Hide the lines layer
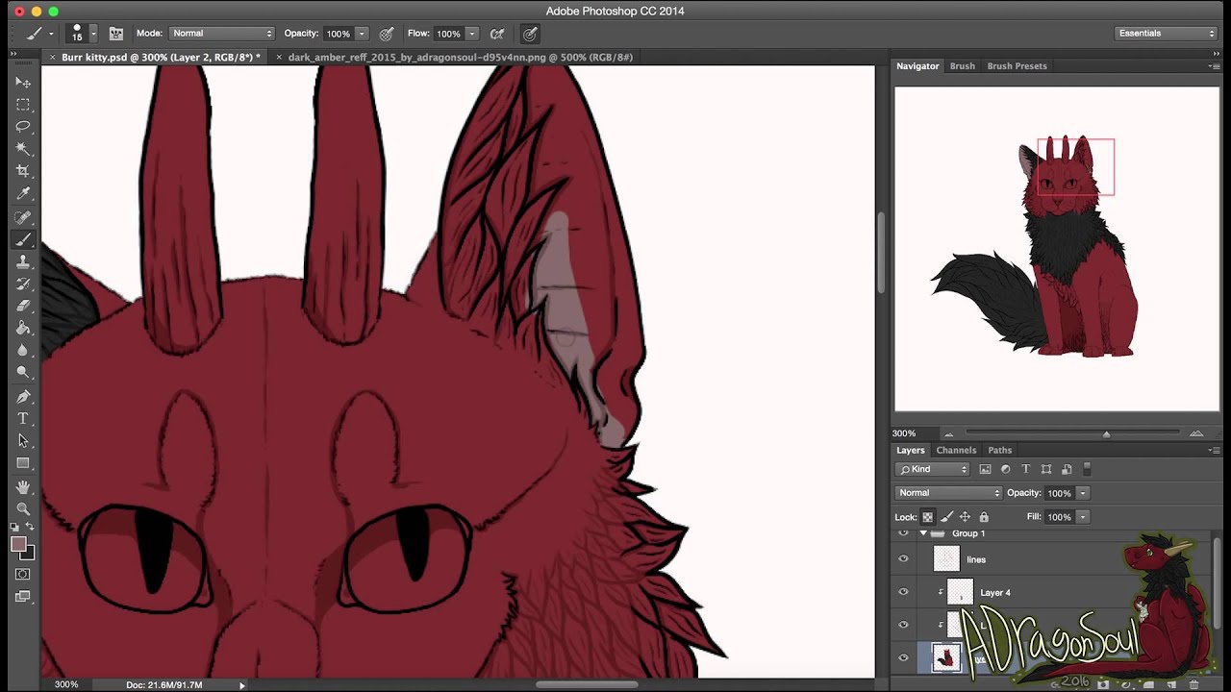This screenshot has height=692, width=1231. 903,559
